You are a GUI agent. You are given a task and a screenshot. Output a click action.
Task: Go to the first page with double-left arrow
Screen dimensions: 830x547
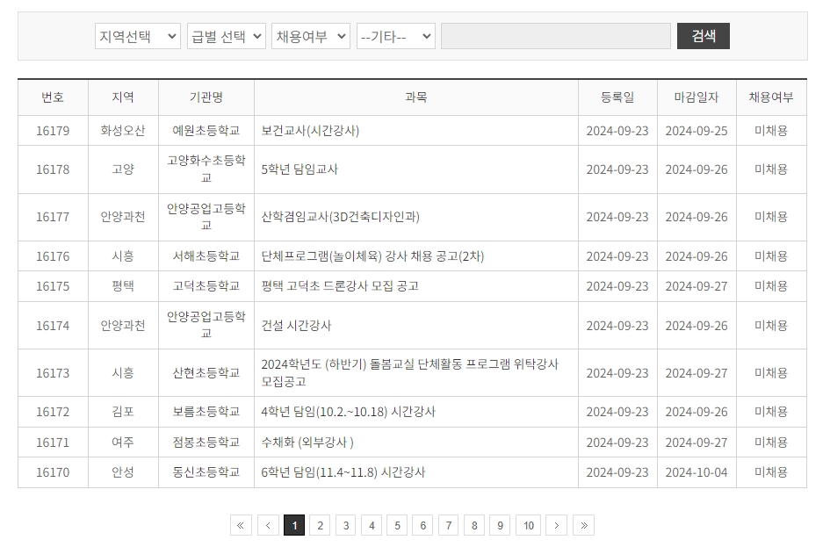[241, 525]
